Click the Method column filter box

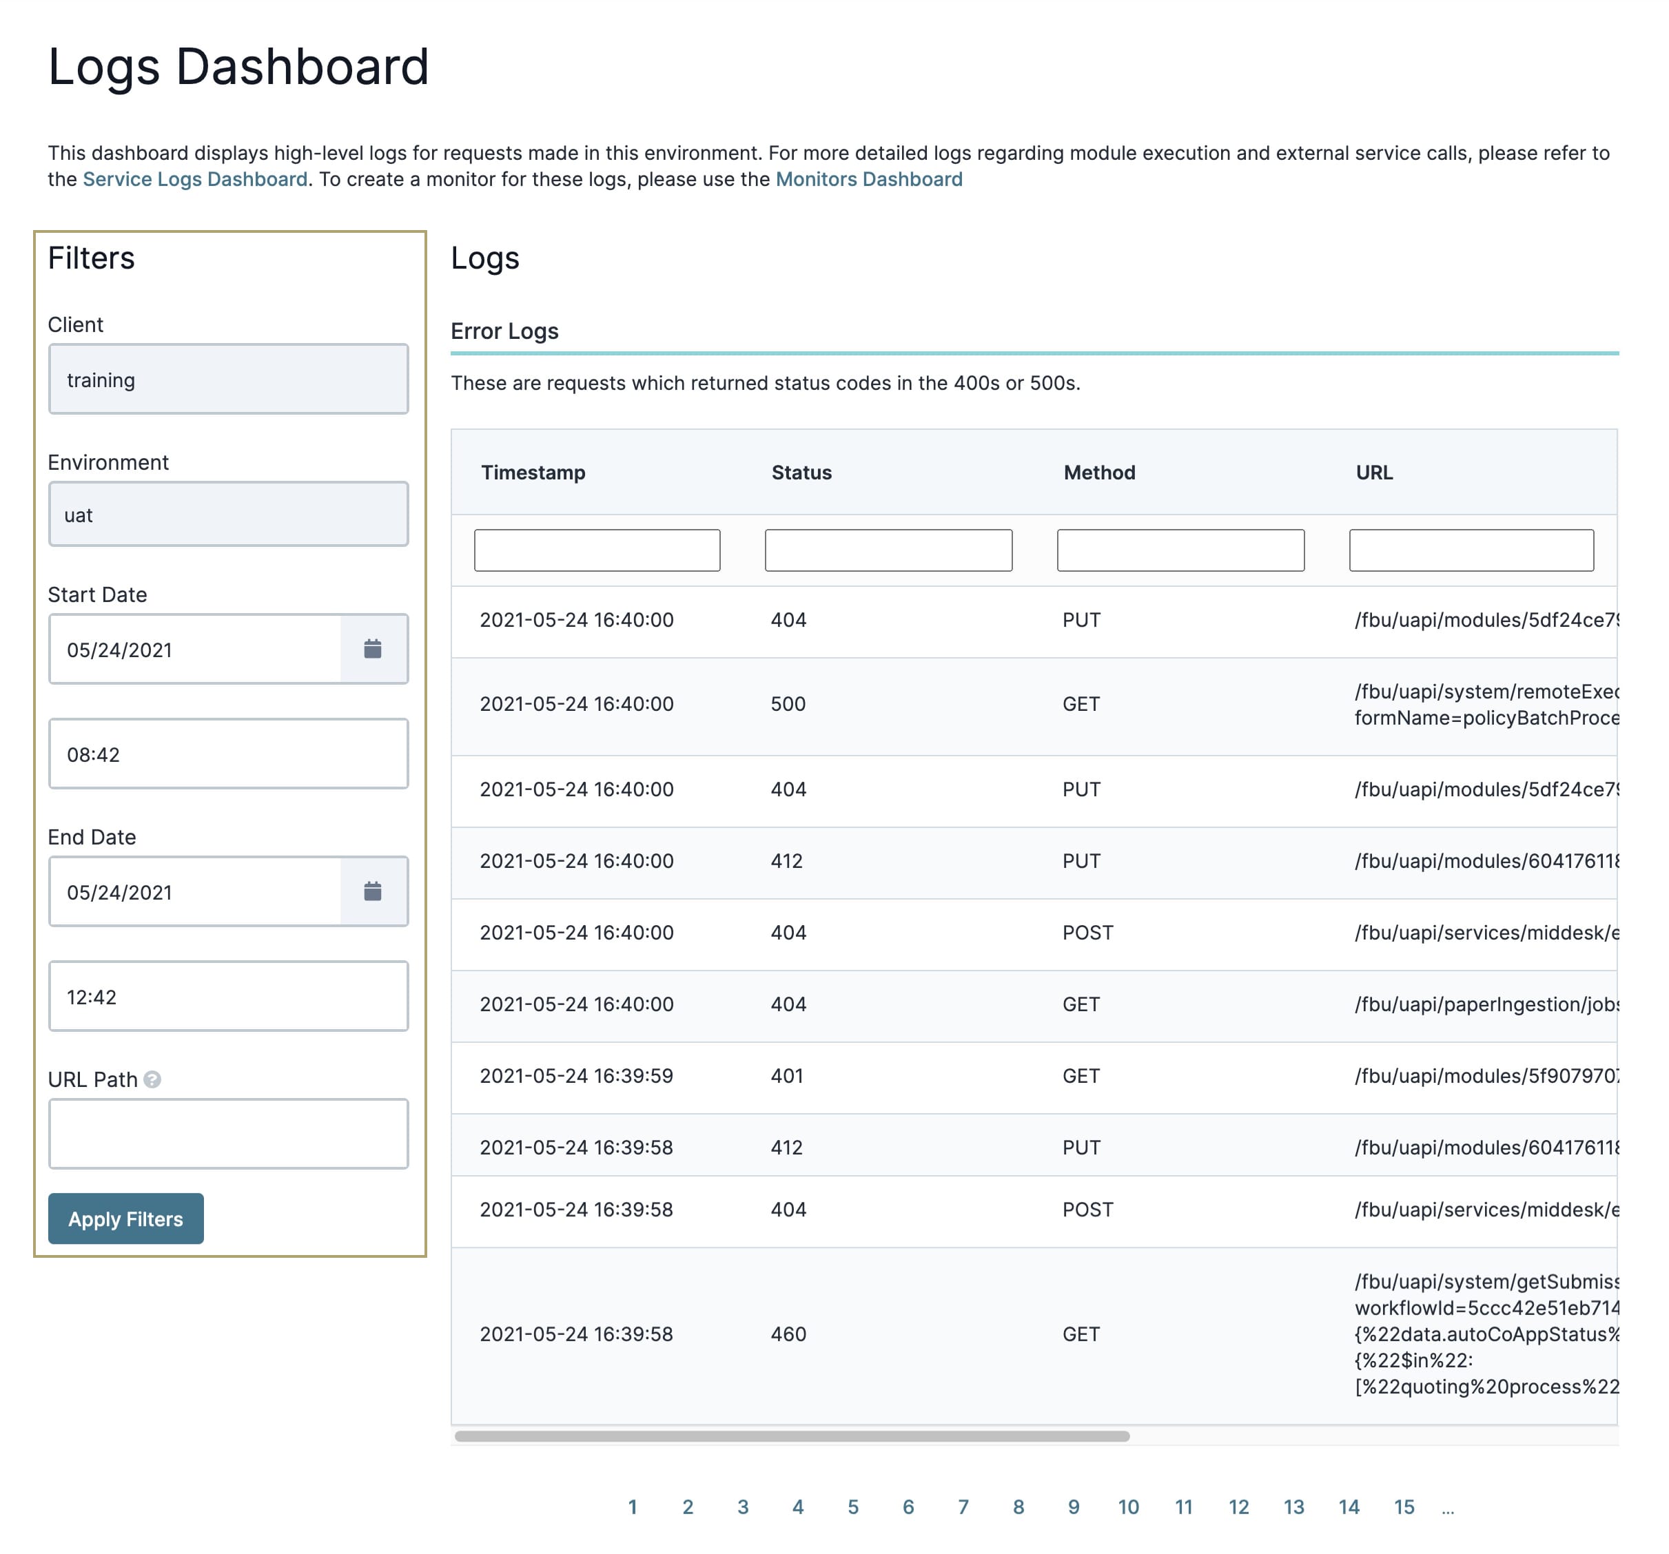click(x=1180, y=550)
